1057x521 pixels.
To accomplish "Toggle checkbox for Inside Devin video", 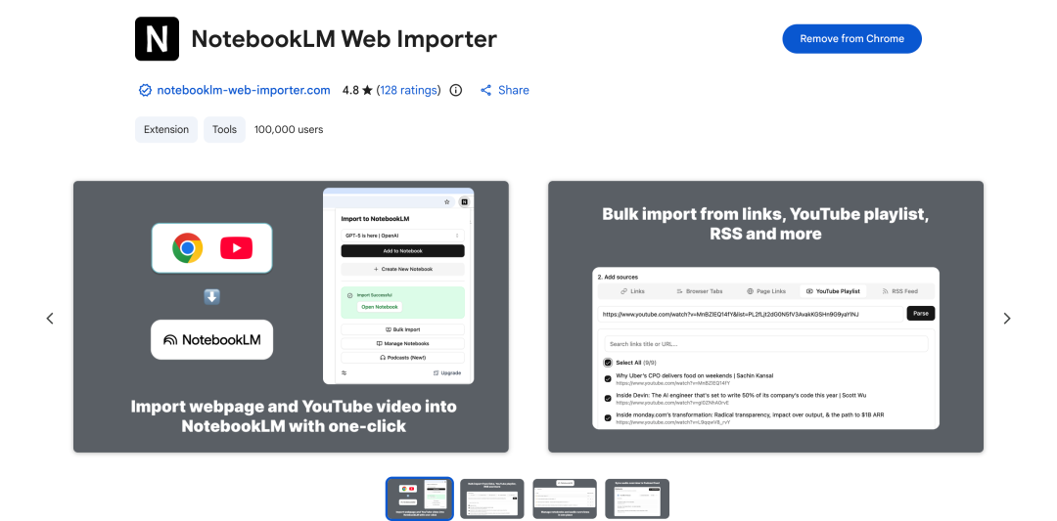I will coord(608,399).
